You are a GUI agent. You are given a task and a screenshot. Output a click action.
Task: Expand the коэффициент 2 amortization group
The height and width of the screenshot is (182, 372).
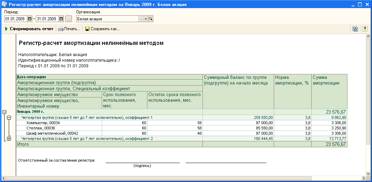coord(9,139)
